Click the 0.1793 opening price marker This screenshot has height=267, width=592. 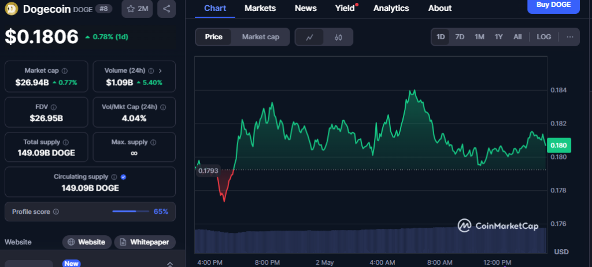(x=208, y=170)
